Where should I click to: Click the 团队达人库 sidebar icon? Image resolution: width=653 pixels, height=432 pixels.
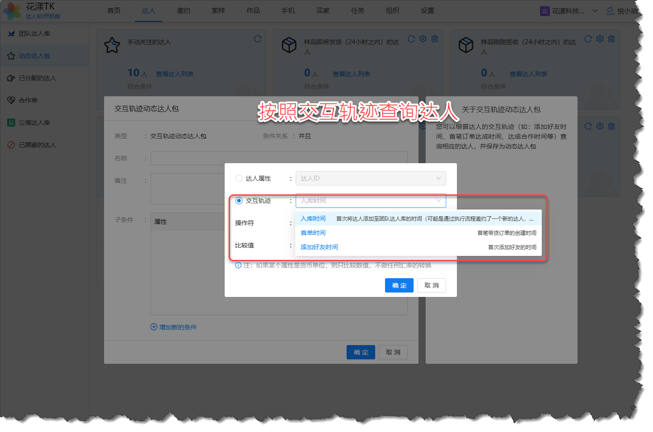(11, 33)
